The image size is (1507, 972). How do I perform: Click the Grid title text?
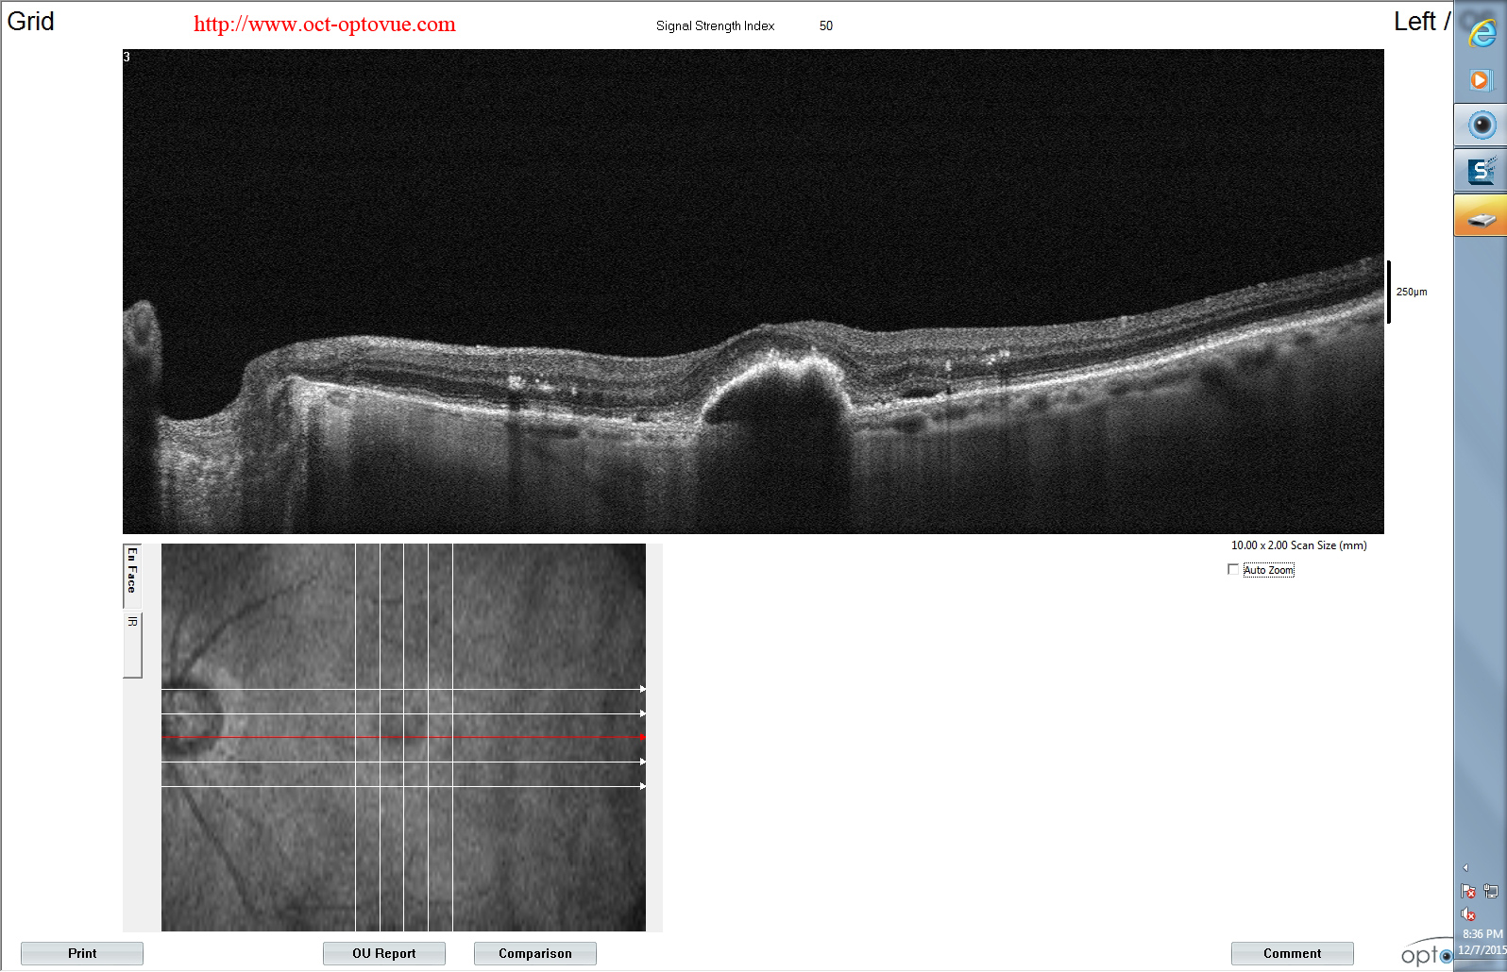(x=30, y=22)
